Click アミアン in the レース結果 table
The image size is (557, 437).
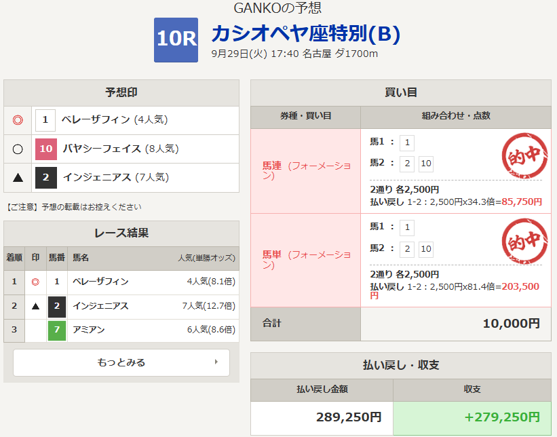click(89, 330)
